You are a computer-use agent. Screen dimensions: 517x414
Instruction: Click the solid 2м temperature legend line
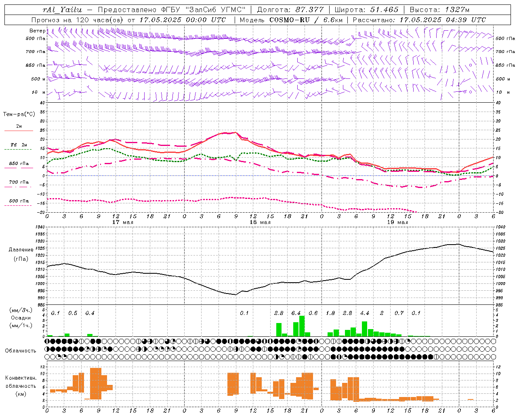tap(19, 131)
